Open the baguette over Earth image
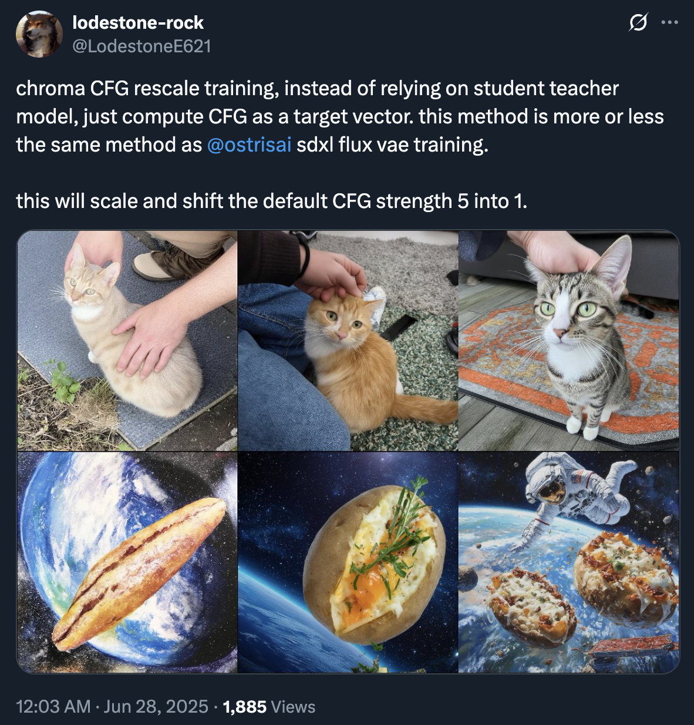This screenshot has height=725, width=694. [x=127, y=562]
